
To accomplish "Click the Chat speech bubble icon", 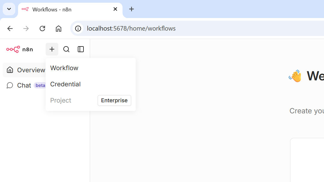I will coord(10,85).
